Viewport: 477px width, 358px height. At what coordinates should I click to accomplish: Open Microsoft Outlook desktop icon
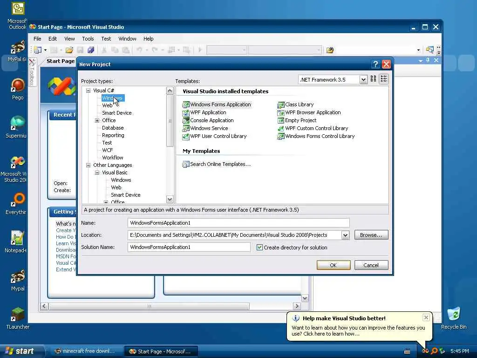coord(18,16)
